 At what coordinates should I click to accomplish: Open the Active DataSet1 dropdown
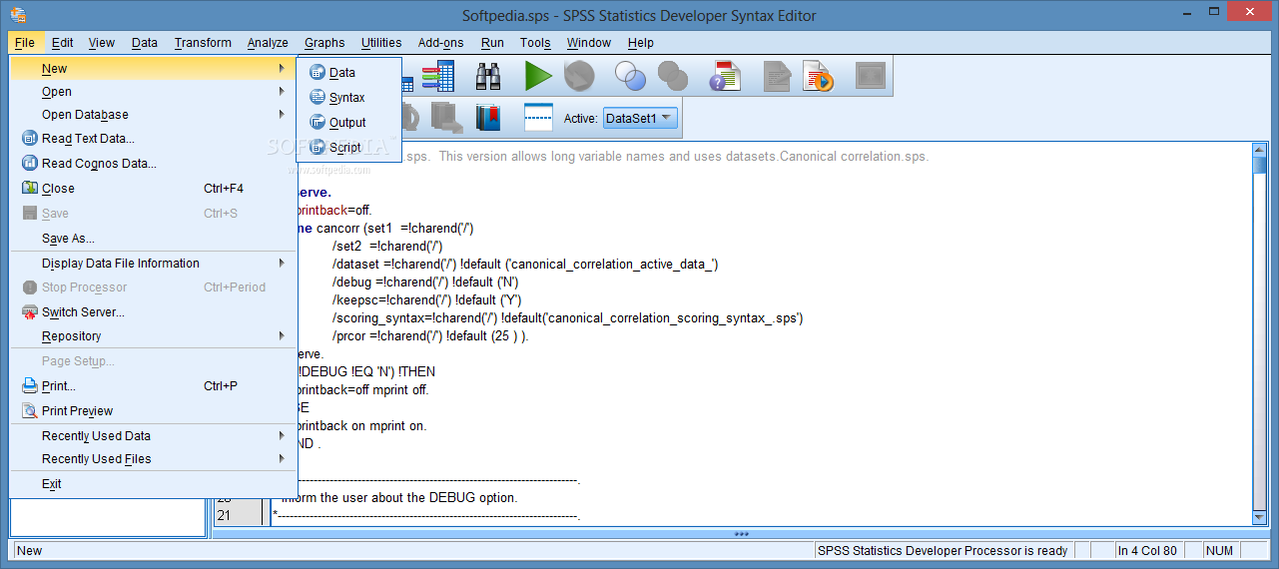pyautogui.click(x=640, y=118)
